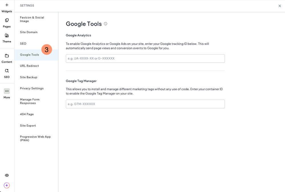Open the Content folder icon

(7, 56)
